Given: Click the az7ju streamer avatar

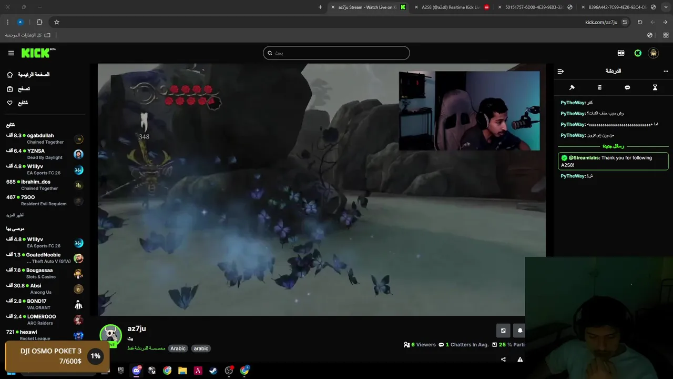Looking at the screenshot, I should 110,335.
